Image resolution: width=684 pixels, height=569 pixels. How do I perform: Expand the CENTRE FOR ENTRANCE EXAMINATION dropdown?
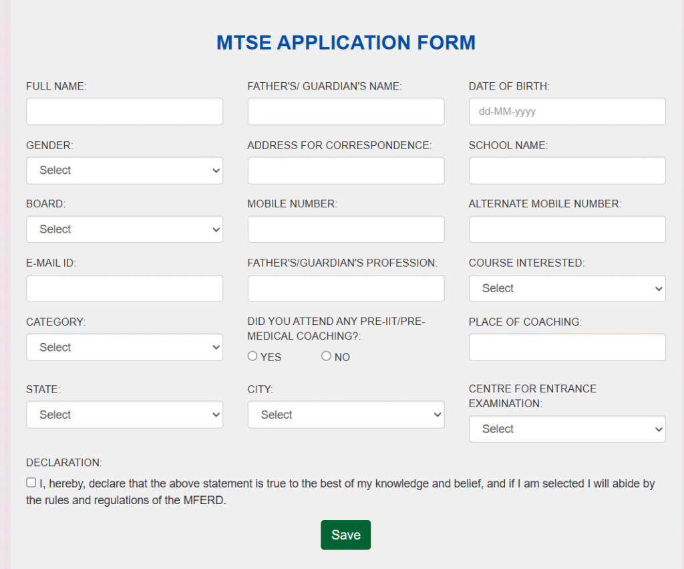pyautogui.click(x=566, y=429)
